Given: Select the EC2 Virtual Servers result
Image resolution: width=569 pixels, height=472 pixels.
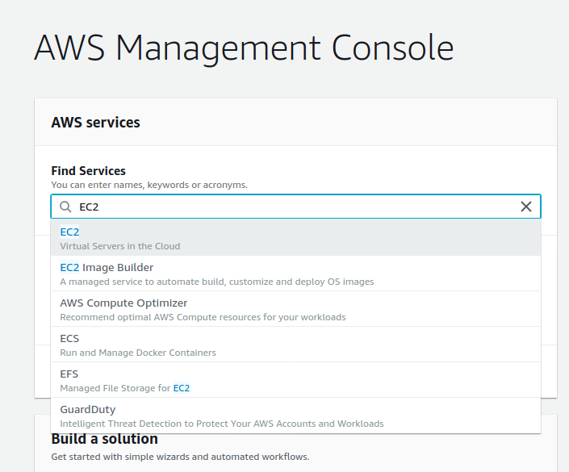Looking at the screenshot, I should coord(295,238).
